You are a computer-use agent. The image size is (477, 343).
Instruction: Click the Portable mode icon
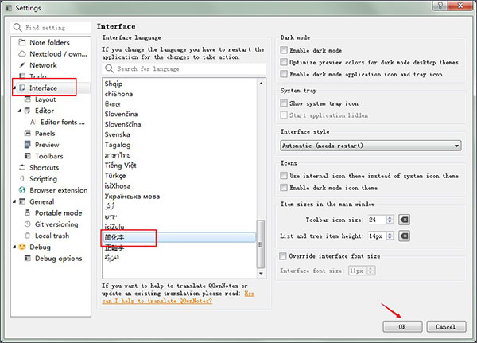pos(27,212)
